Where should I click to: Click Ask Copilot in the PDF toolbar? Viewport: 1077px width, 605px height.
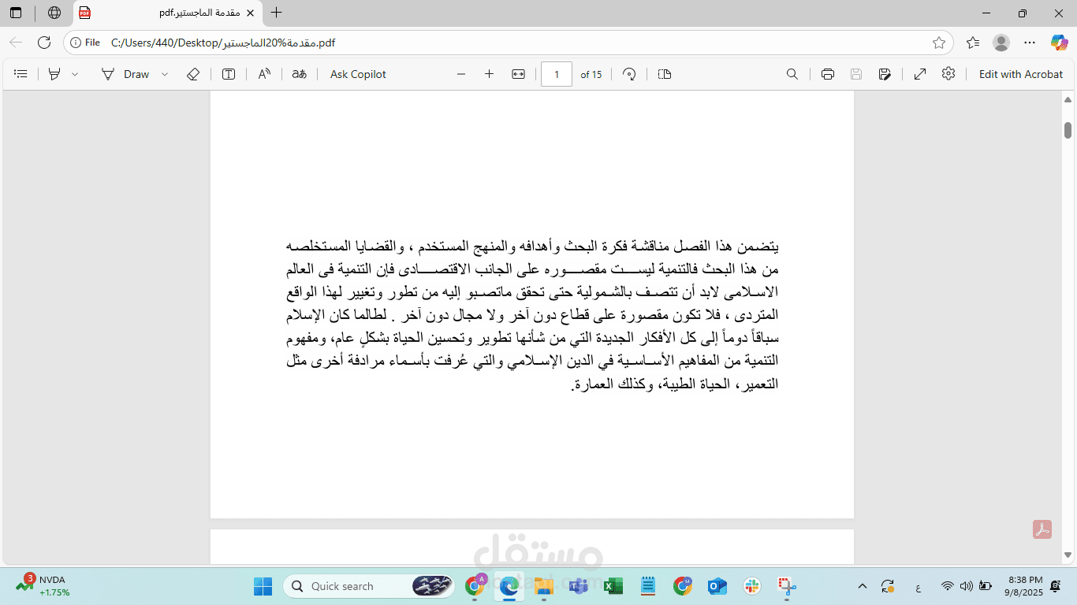[358, 74]
